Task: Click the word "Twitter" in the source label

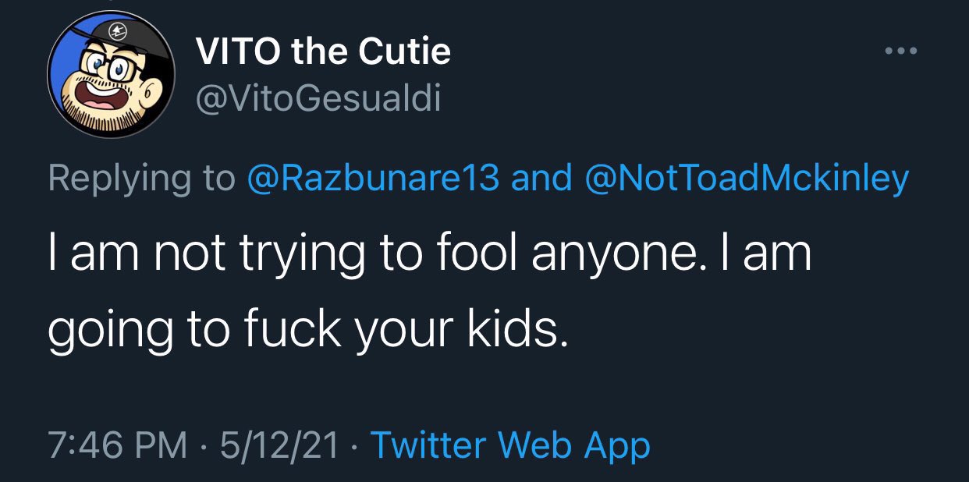Action: (x=429, y=445)
